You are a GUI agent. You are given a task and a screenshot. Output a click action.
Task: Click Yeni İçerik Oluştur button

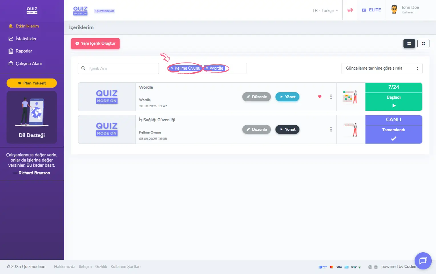95,44
